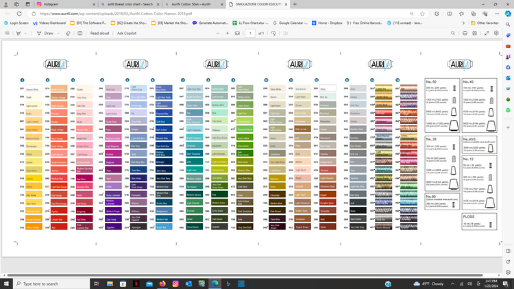Screen dimensions: 514x289
Task: Expand the Draw tool options dropdown arrow
Action: tap(57, 33)
